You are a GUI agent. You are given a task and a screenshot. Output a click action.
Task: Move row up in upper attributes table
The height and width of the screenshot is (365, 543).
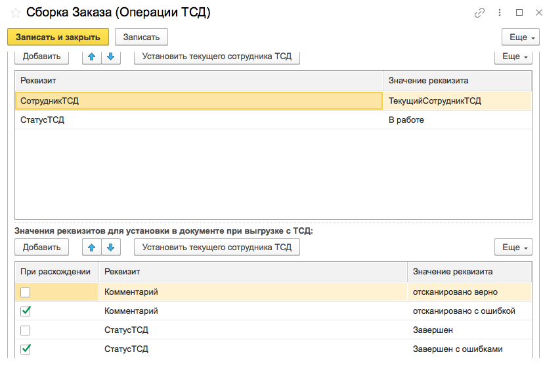pyautogui.click(x=92, y=56)
